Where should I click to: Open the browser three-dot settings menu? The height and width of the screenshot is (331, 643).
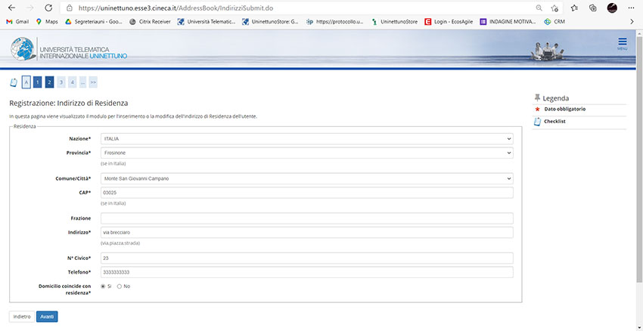[x=632, y=8]
